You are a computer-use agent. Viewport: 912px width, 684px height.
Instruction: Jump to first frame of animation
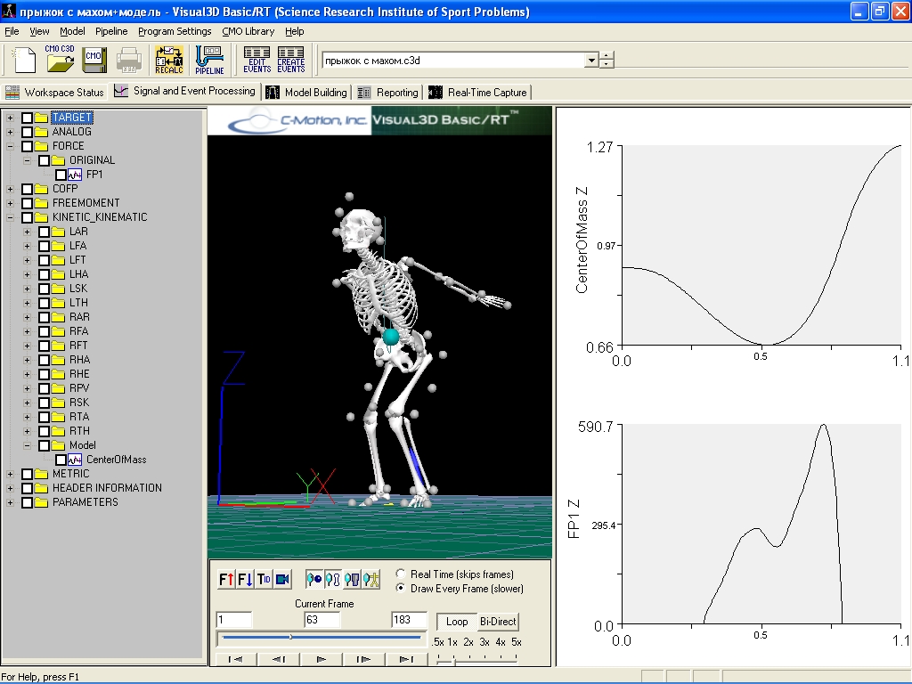(235, 659)
